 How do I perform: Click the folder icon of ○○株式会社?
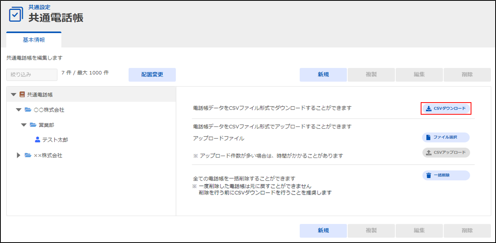coord(28,110)
